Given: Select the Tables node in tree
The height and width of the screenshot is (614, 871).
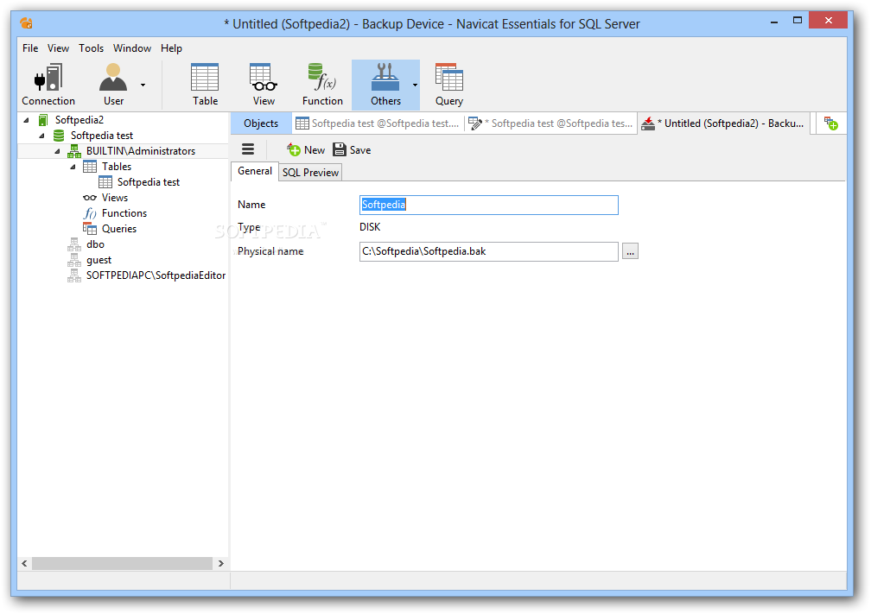Looking at the screenshot, I should (x=117, y=167).
